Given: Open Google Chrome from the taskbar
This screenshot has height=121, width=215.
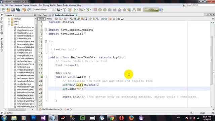Looking at the screenshot, I should point(112,118).
